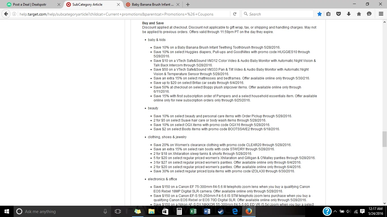Click the IZOLA30 promo code offer
Image resolution: width=387 pixels, height=217 pixels.
click(224, 171)
